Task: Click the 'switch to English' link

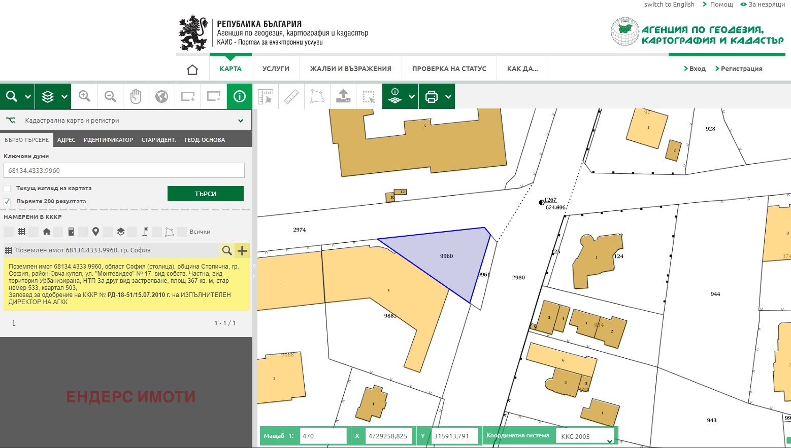Action: click(669, 5)
